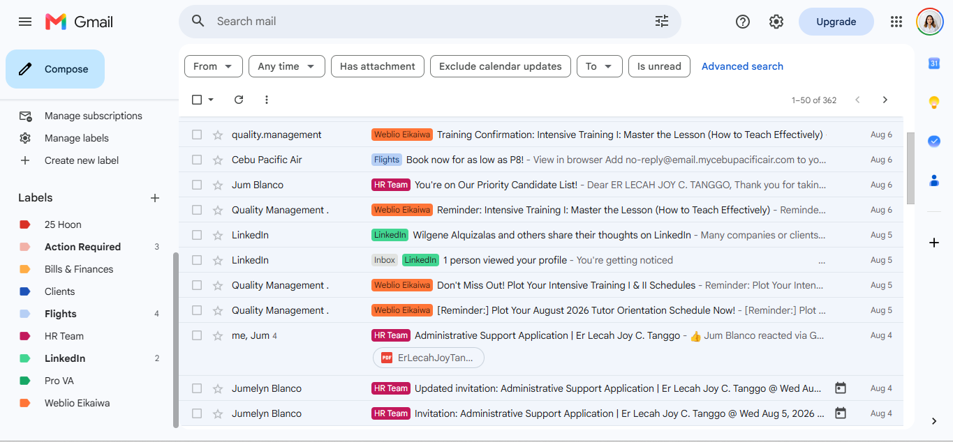
Task: Open the ErLecahJoyTan PDF attachment chip
Action: pyautogui.click(x=429, y=358)
